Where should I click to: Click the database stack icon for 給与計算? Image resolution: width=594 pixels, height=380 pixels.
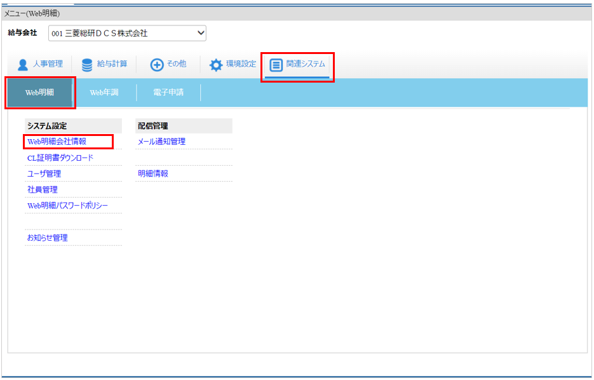pyautogui.click(x=87, y=65)
